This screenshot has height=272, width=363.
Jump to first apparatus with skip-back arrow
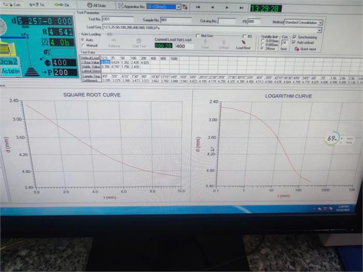point(198,8)
